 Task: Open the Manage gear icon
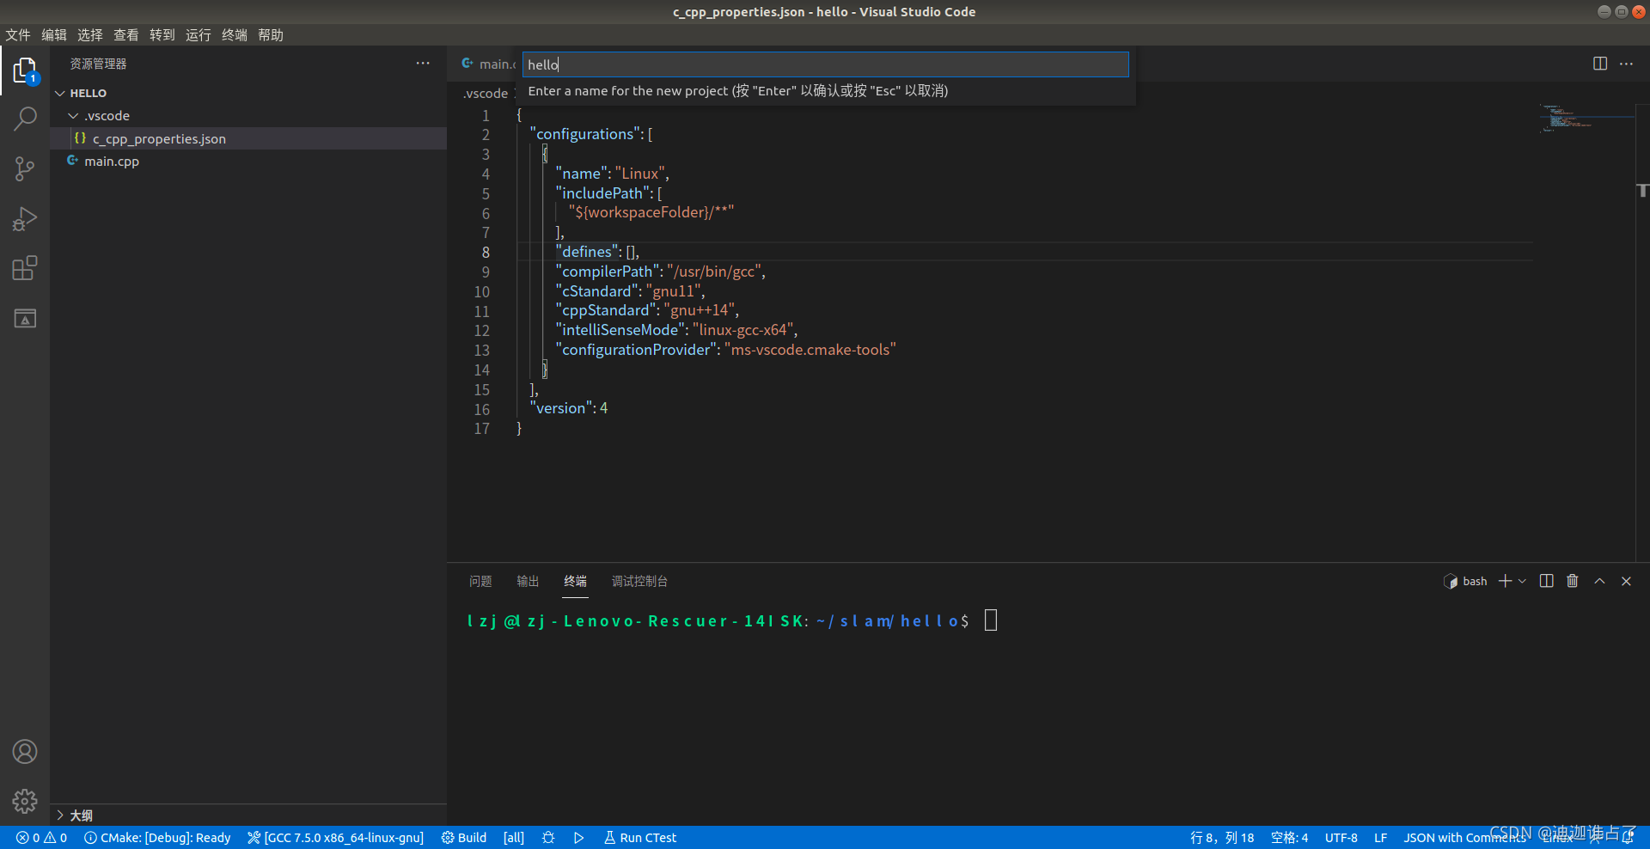point(25,801)
